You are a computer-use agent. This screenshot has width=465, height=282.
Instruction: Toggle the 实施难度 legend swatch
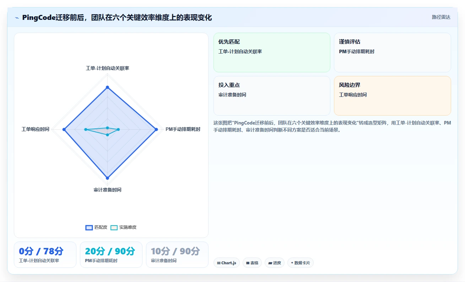114,227
